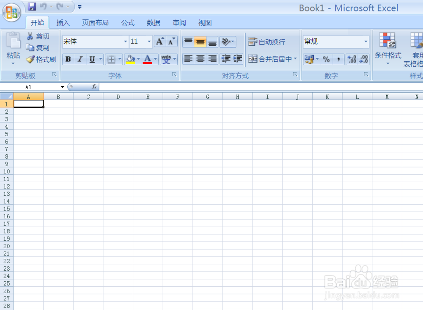Align text to top of cell

pyautogui.click(x=188, y=42)
